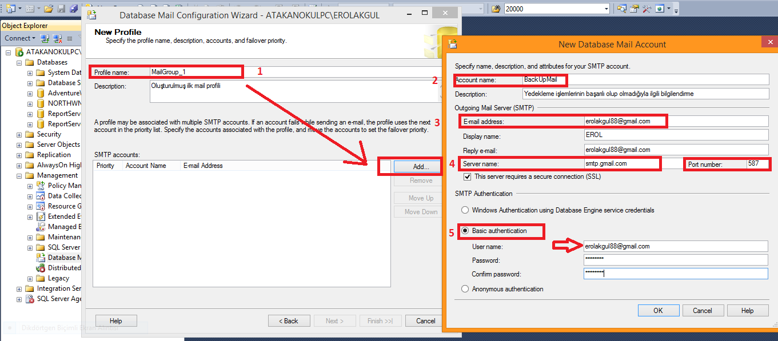Viewport: 778px width, 341px height.
Task: Click the Add... SMTP account button
Action: 417,166
